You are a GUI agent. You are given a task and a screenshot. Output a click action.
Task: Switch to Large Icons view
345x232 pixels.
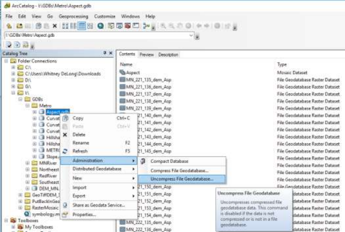tap(65, 26)
